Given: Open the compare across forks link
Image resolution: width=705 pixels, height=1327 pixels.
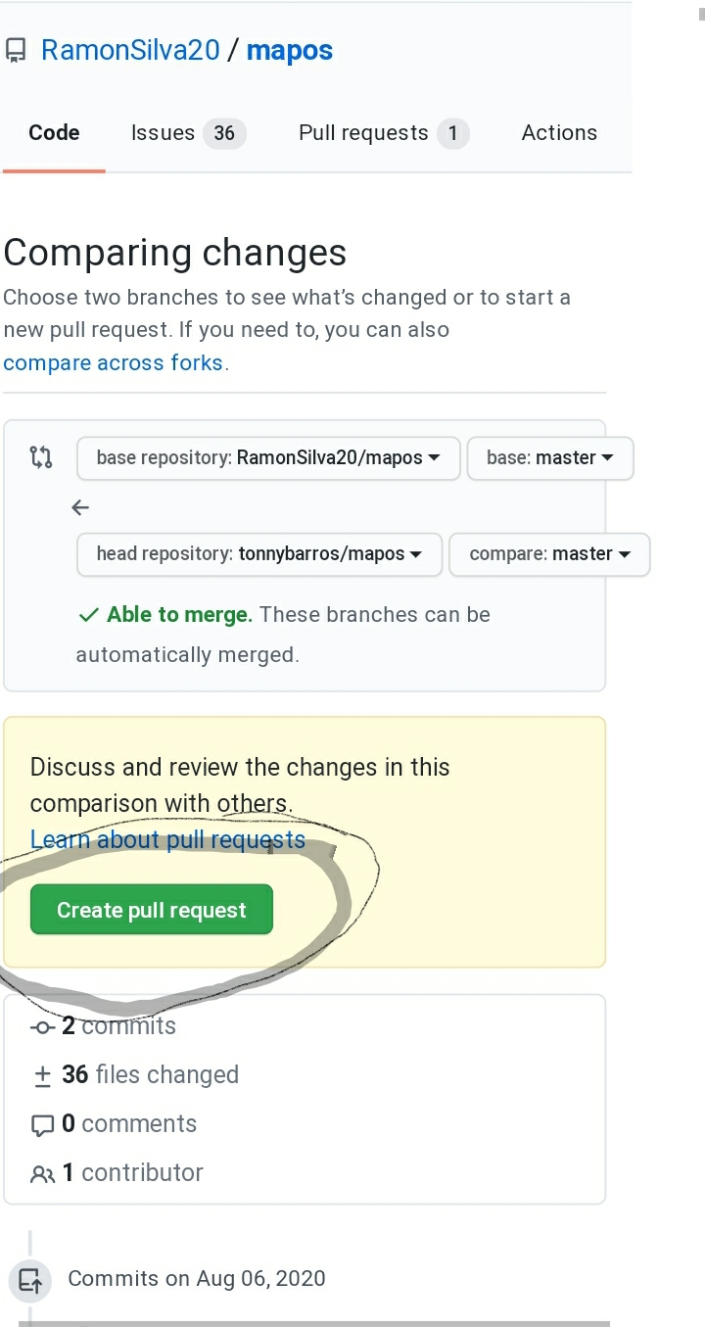Looking at the screenshot, I should tap(111, 362).
